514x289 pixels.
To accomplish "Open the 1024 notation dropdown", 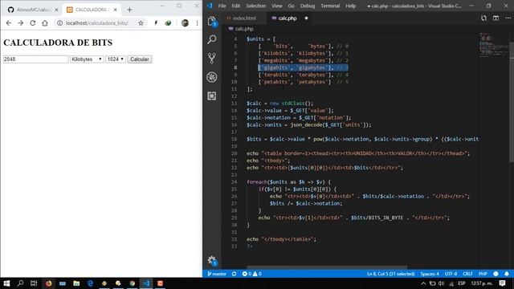I will click(116, 59).
